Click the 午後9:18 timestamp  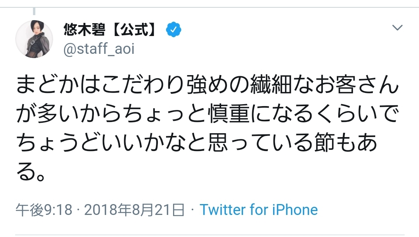pyautogui.click(x=44, y=210)
